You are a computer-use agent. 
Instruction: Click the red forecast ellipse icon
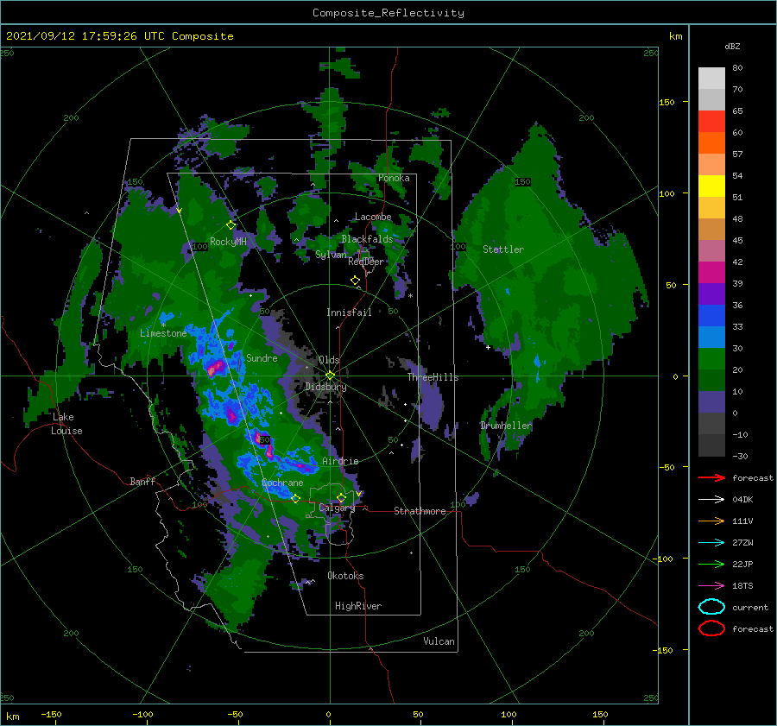tap(711, 628)
